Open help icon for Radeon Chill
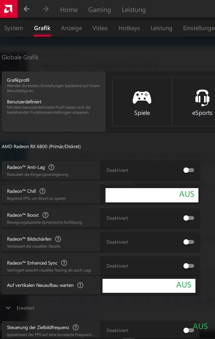The image size is (215, 339). coord(42,191)
